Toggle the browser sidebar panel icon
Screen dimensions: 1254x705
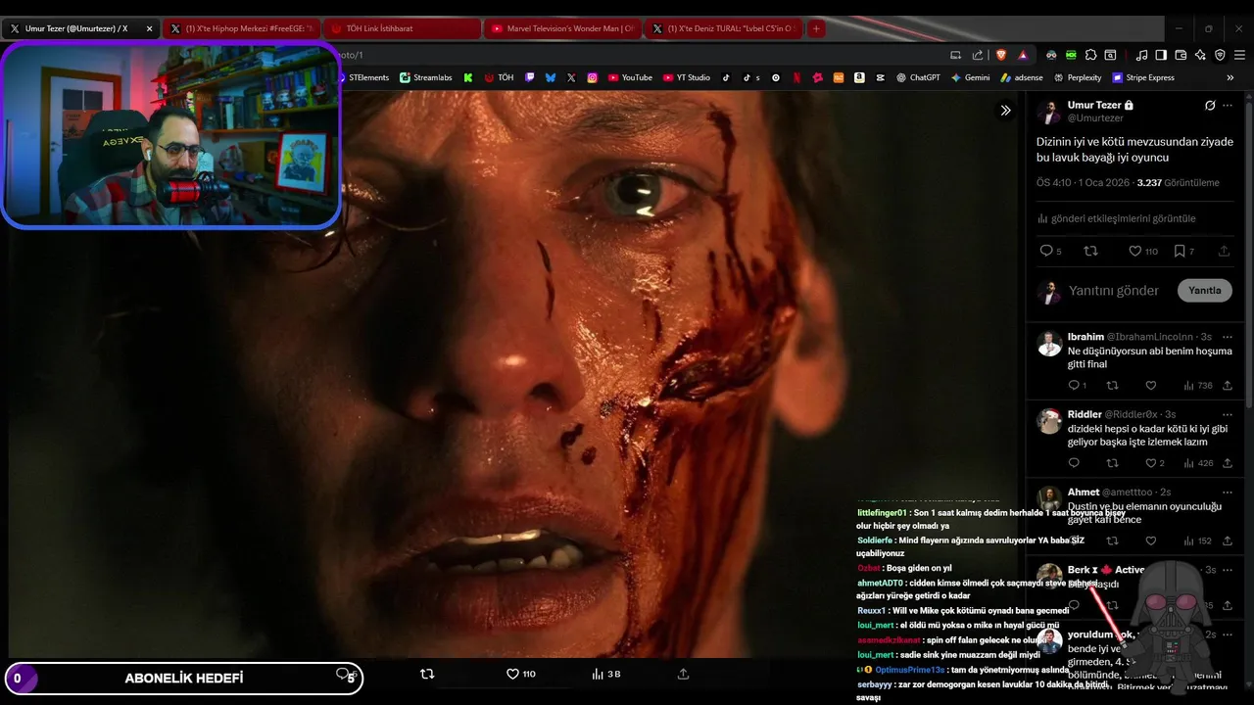1161,55
